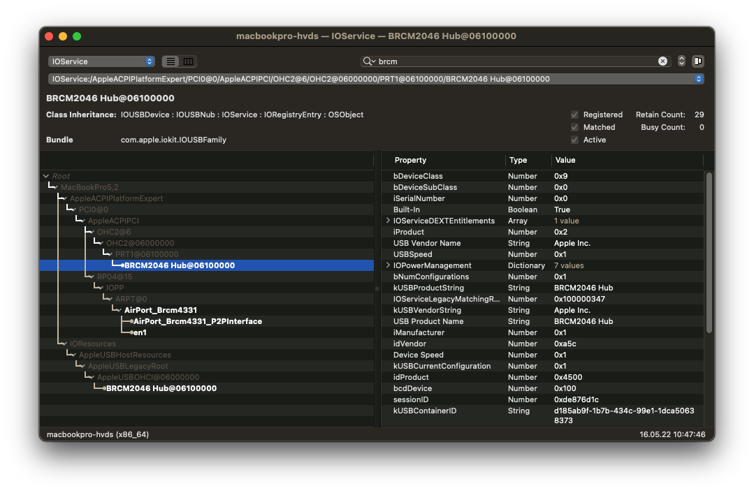Toggle the Matched checkbox
This screenshot has width=754, height=493.
pos(574,127)
